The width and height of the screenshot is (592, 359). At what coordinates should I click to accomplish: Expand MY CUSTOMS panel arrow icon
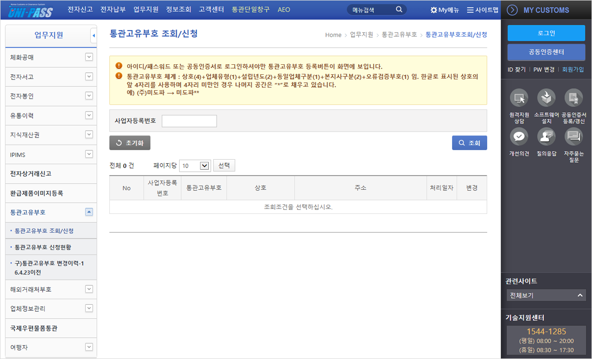point(512,10)
